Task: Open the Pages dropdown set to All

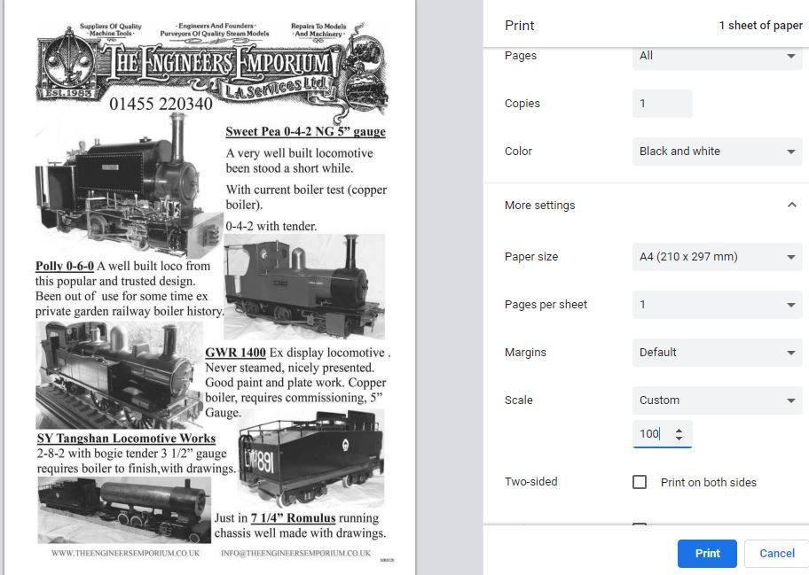Action: [x=717, y=57]
